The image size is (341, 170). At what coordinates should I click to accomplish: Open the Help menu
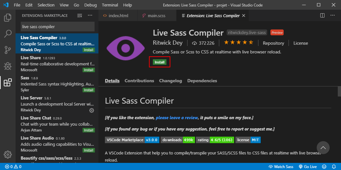(x=128, y=5)
